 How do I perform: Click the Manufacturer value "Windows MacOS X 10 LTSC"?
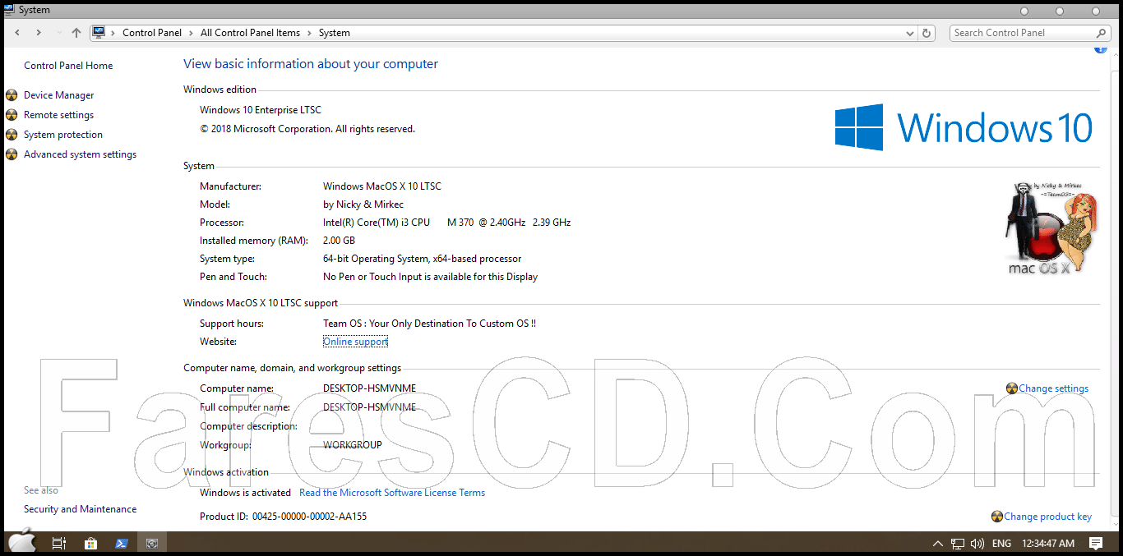click(x=382, y=186)
